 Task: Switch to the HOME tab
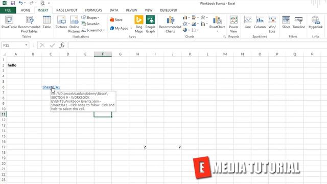tap(26, 10)
